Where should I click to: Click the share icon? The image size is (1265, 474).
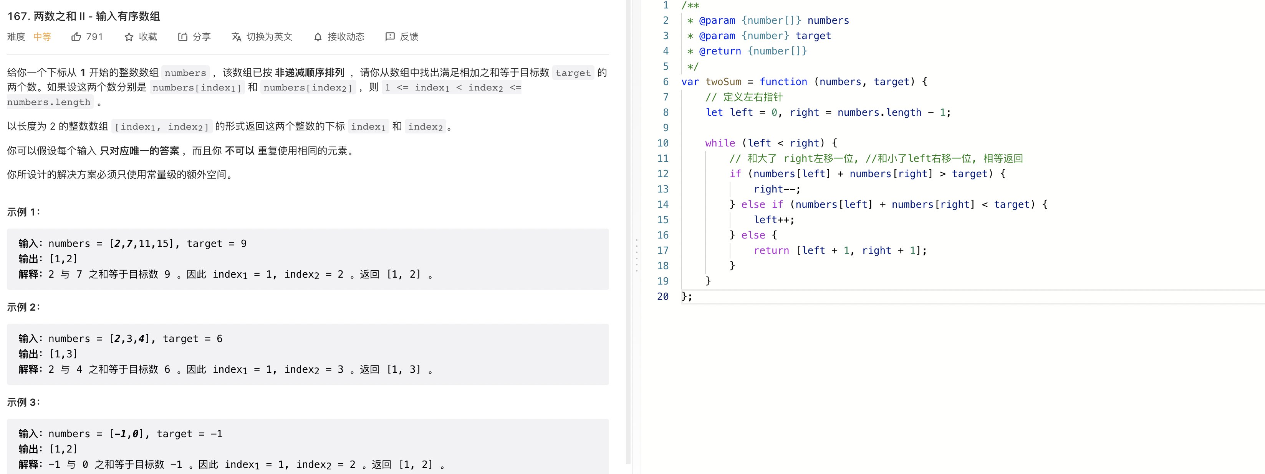click(182, 37)
